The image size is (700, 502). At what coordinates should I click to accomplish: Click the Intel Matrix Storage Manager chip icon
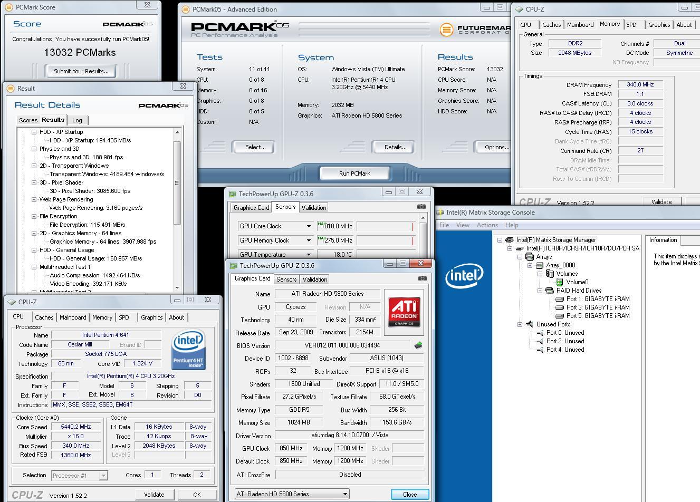pyautogui.click(x=510, y=240)
